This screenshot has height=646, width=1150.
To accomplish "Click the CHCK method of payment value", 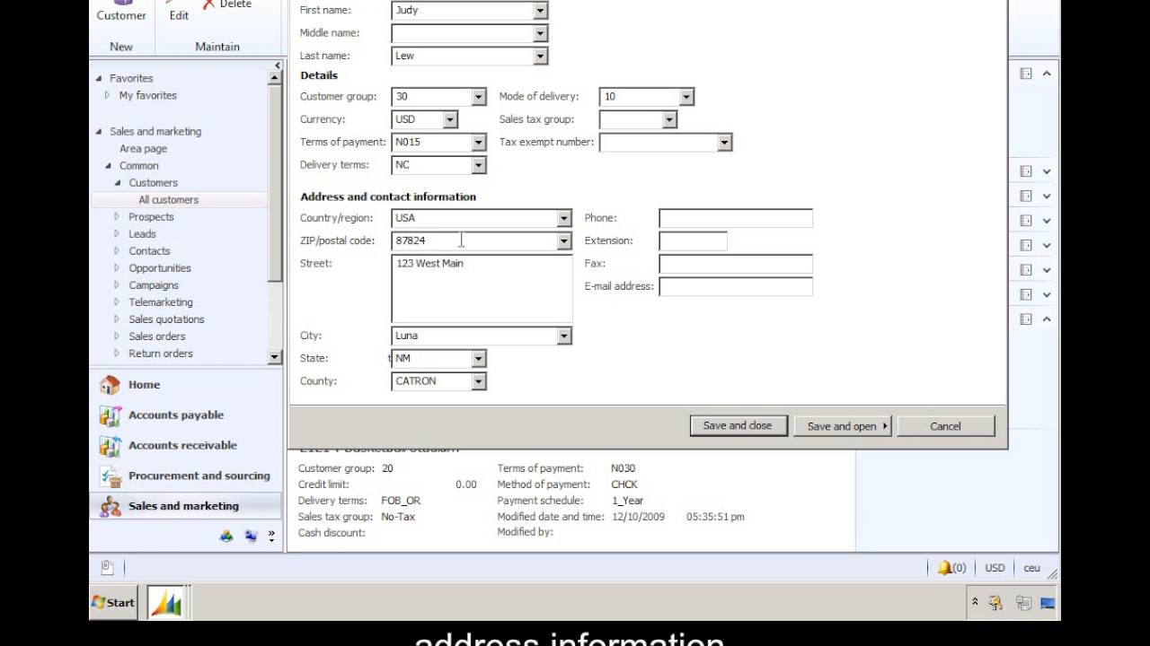I will tap(624, 484).
